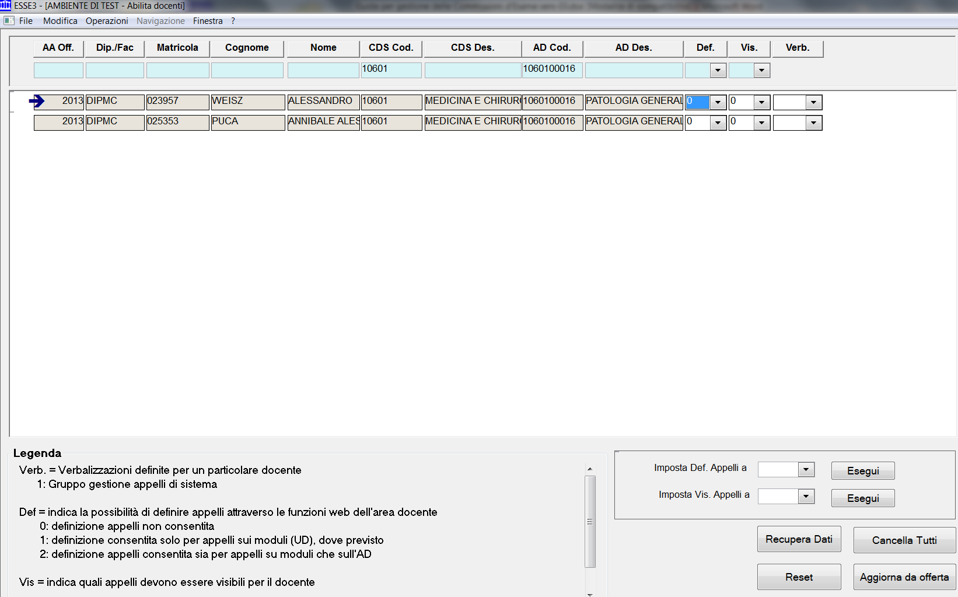The width and height of the screenshot is (958, 597).
Task: Select the PUCA surname cell
Action: point(247,123)
